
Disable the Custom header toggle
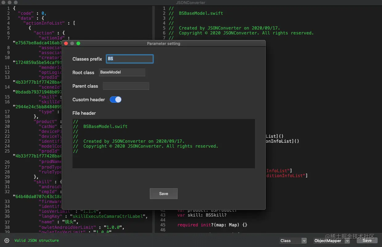click(116, 100)
